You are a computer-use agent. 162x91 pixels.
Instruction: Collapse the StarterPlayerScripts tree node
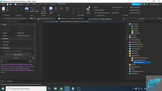(130, 60)
